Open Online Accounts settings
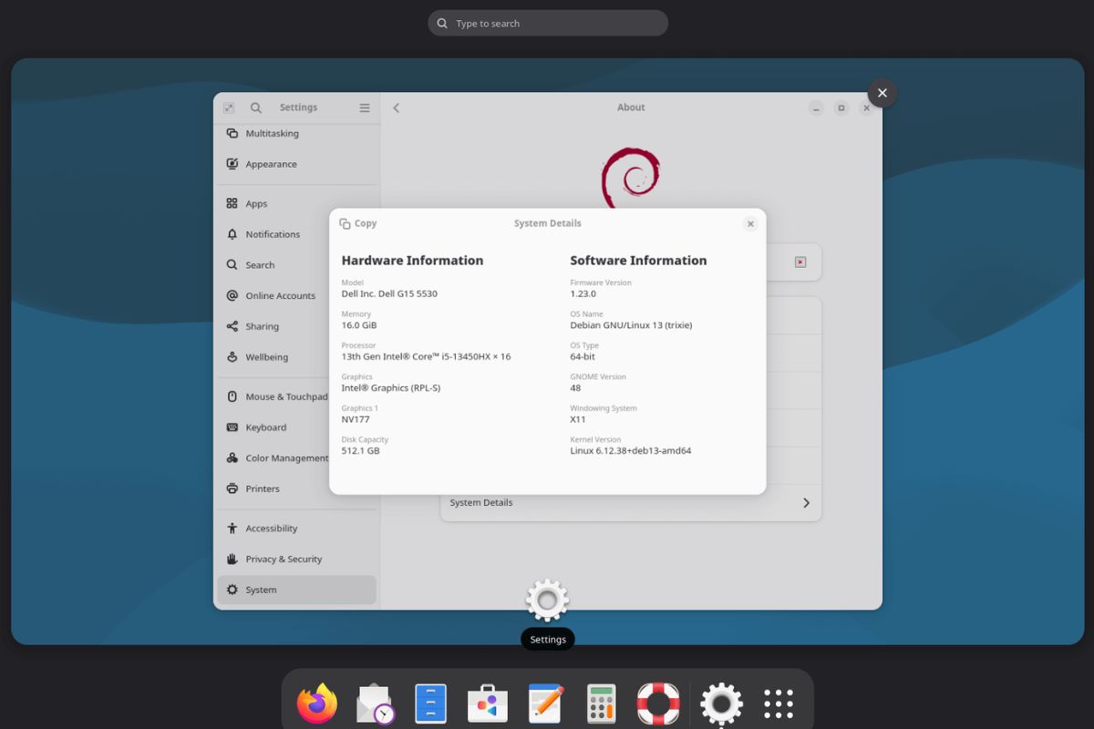Screen dimensions: 1094x729 tap(296, 295)
